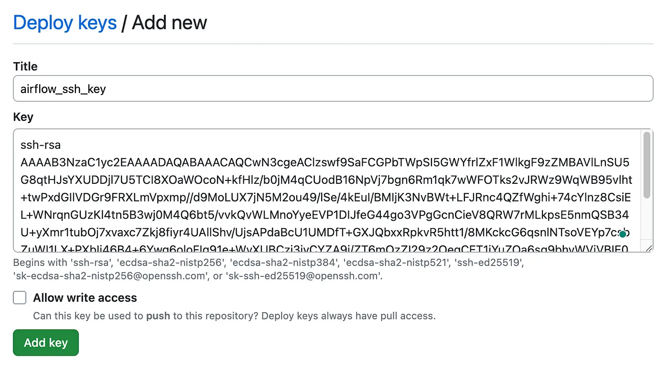
Task: Click the key line beginning G8qtHJsYXUDD
Action: pos(326,180)
